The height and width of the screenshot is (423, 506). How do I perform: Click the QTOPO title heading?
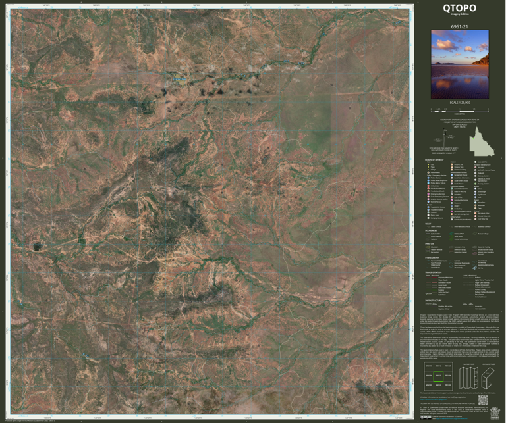pos(459,8)
